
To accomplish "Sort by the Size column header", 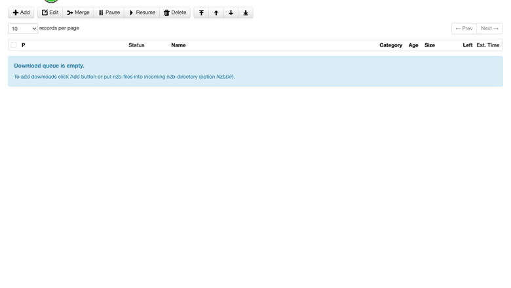I will [430, 45].
